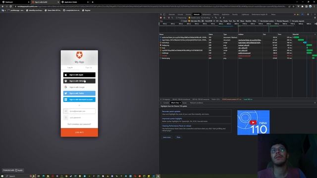Click the DevTools settings gear icon
317x178 pixels.
pos(308,14)
